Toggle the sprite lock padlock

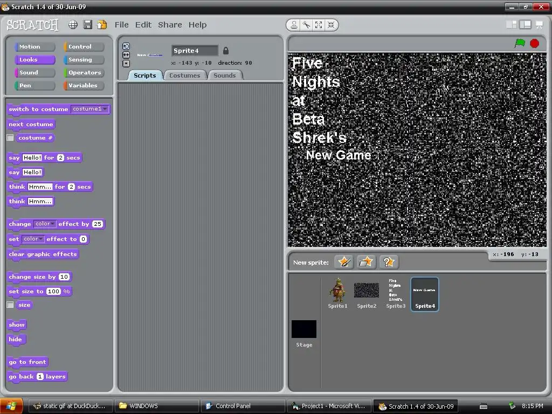pos(226,51)
